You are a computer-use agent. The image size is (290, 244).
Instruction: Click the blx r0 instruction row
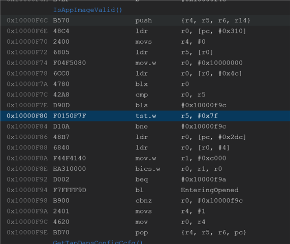coord(145,84)
